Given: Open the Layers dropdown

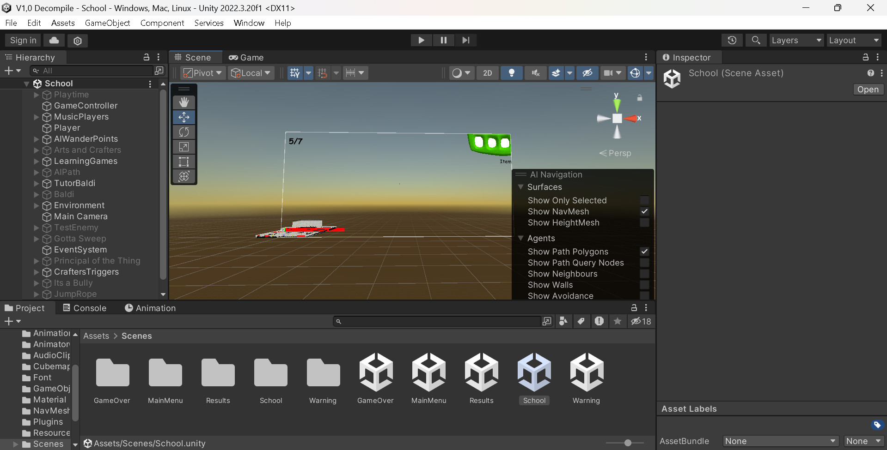Looking at the screenshot, I should click(796, 40).
